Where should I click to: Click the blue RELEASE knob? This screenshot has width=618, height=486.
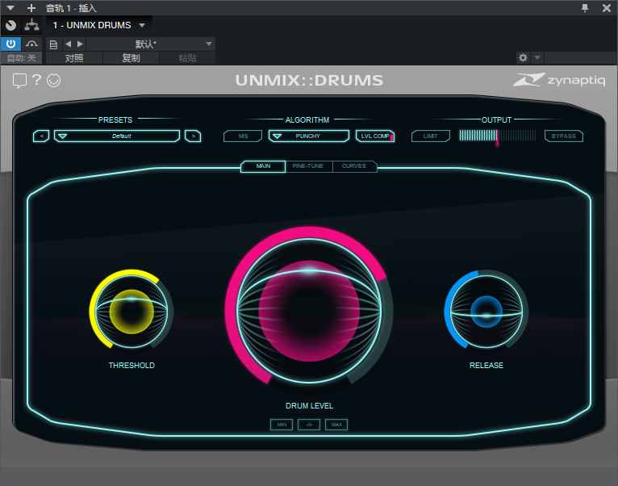[486, 312]
